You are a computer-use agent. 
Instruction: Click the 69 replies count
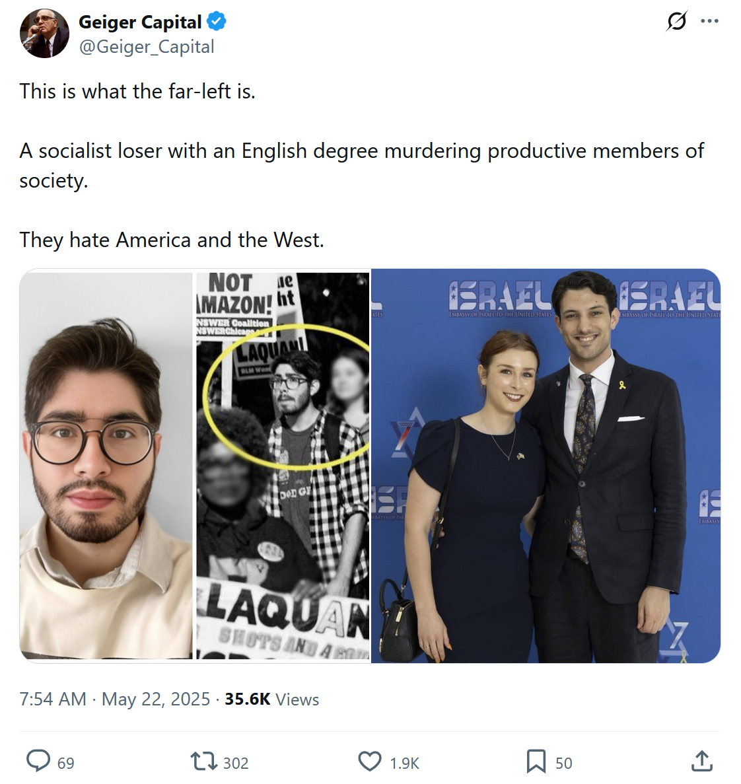pyautogui.click(x=65, y=764)
